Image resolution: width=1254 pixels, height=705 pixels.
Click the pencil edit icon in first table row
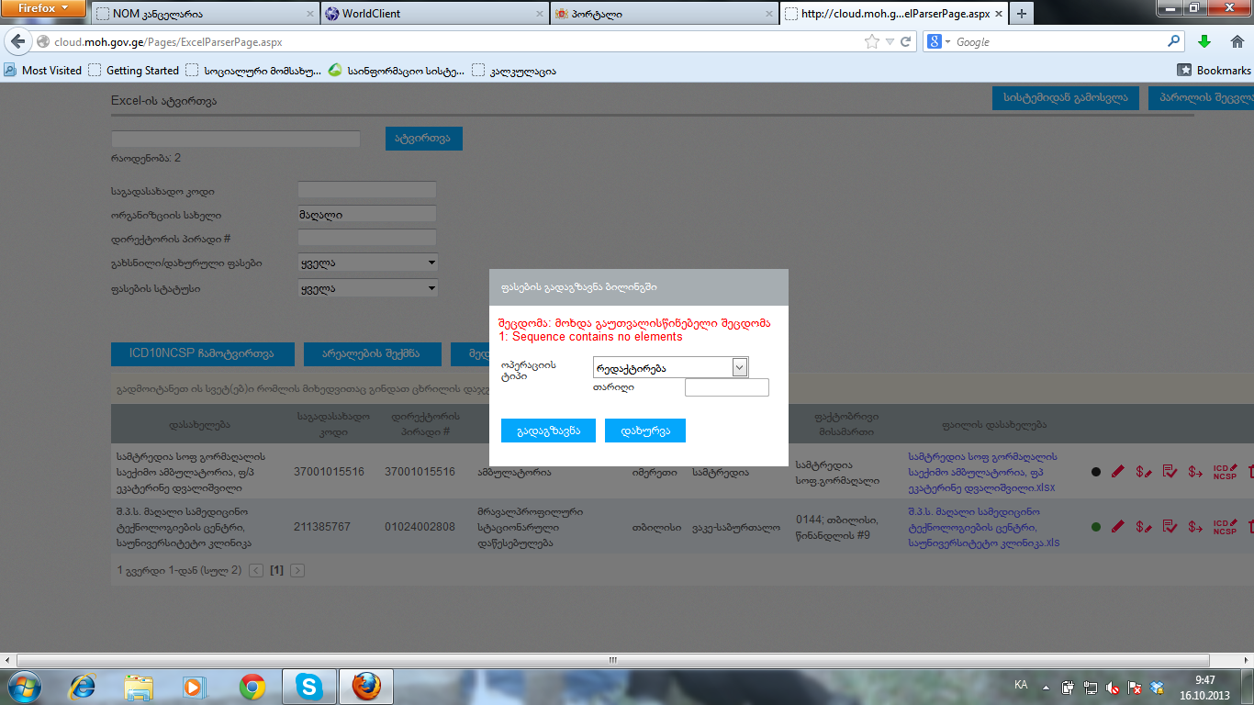tap(1117, 472)
